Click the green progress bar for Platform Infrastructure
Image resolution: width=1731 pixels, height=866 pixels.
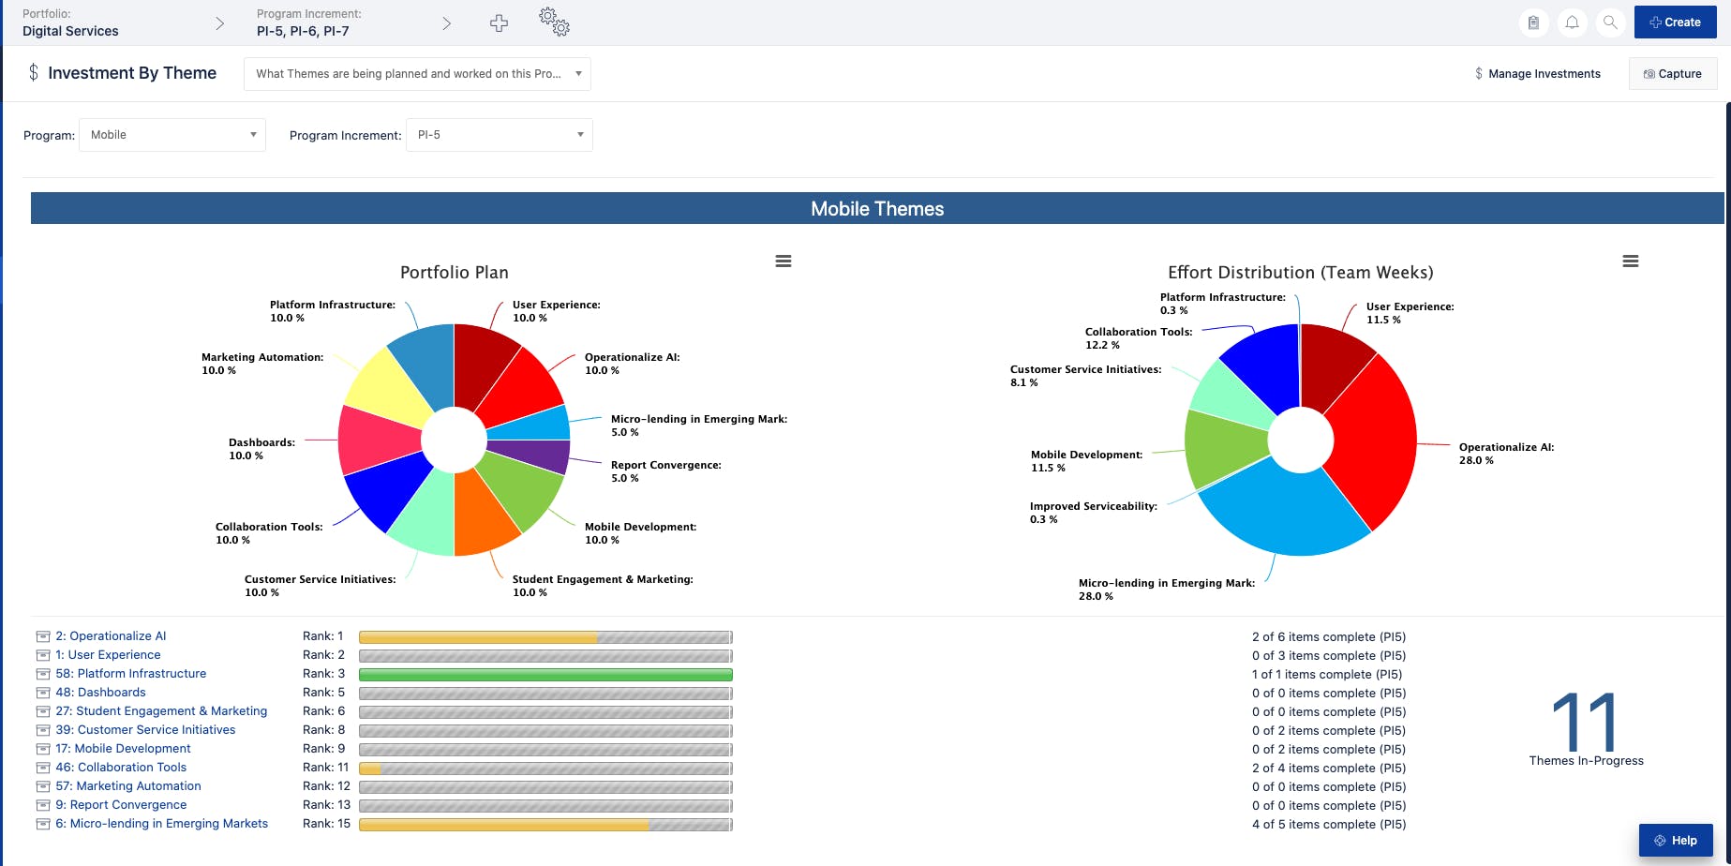(x=545, y=674)
